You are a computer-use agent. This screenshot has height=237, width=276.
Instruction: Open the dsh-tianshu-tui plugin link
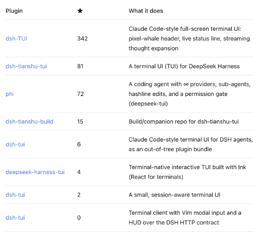pos(26,66)
